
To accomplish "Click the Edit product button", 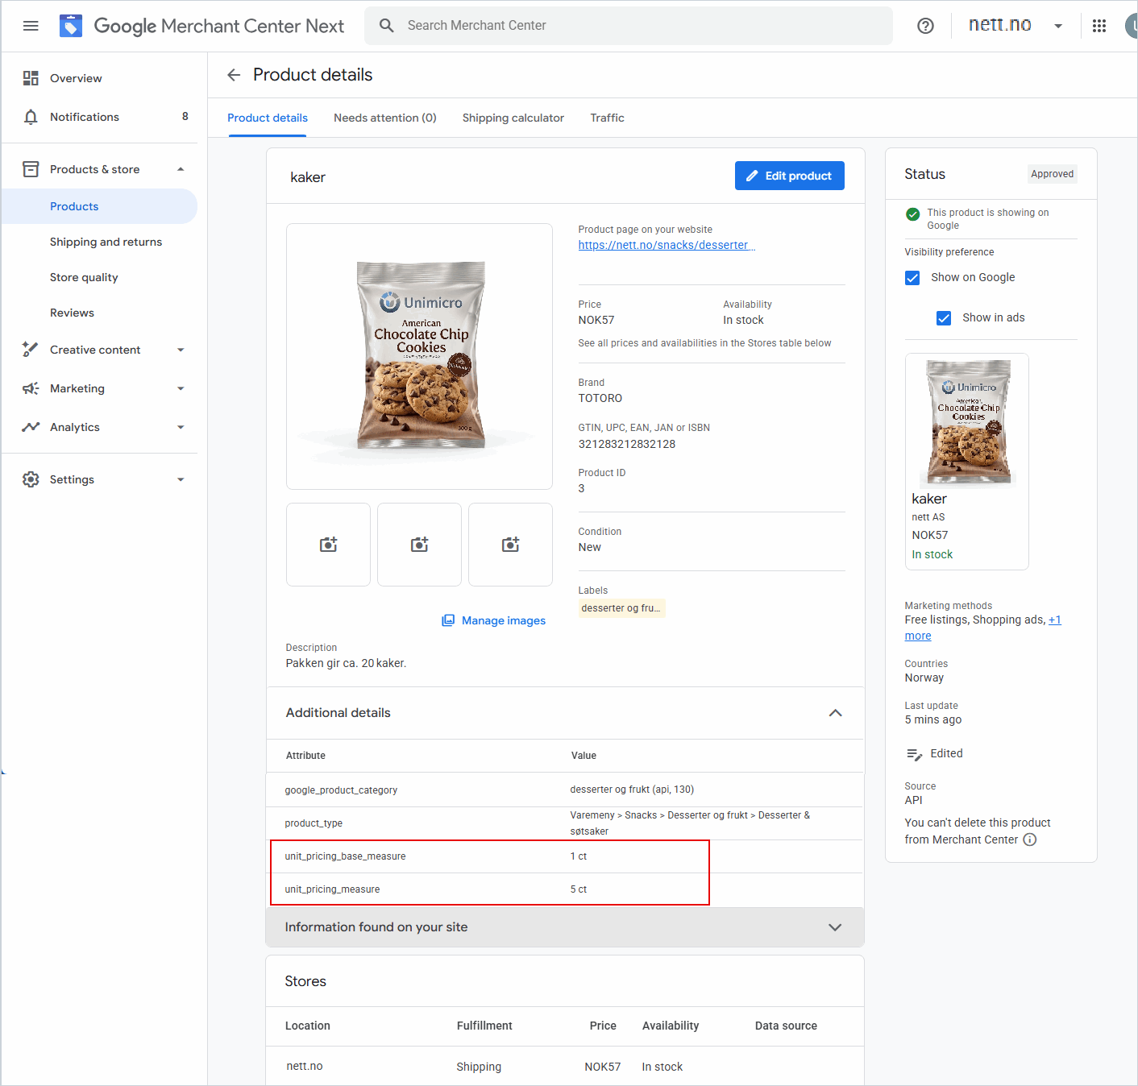I will [790, 176].
